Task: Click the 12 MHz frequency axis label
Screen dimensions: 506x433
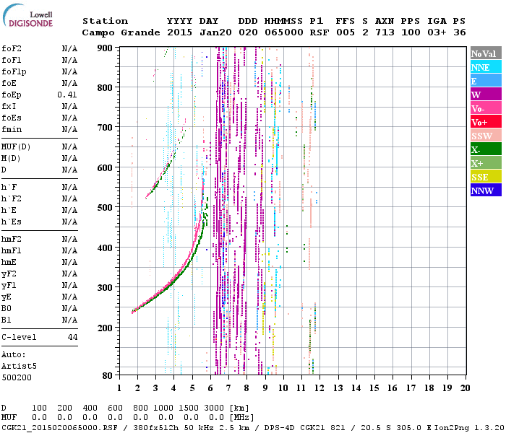Action: click(320, 388)
